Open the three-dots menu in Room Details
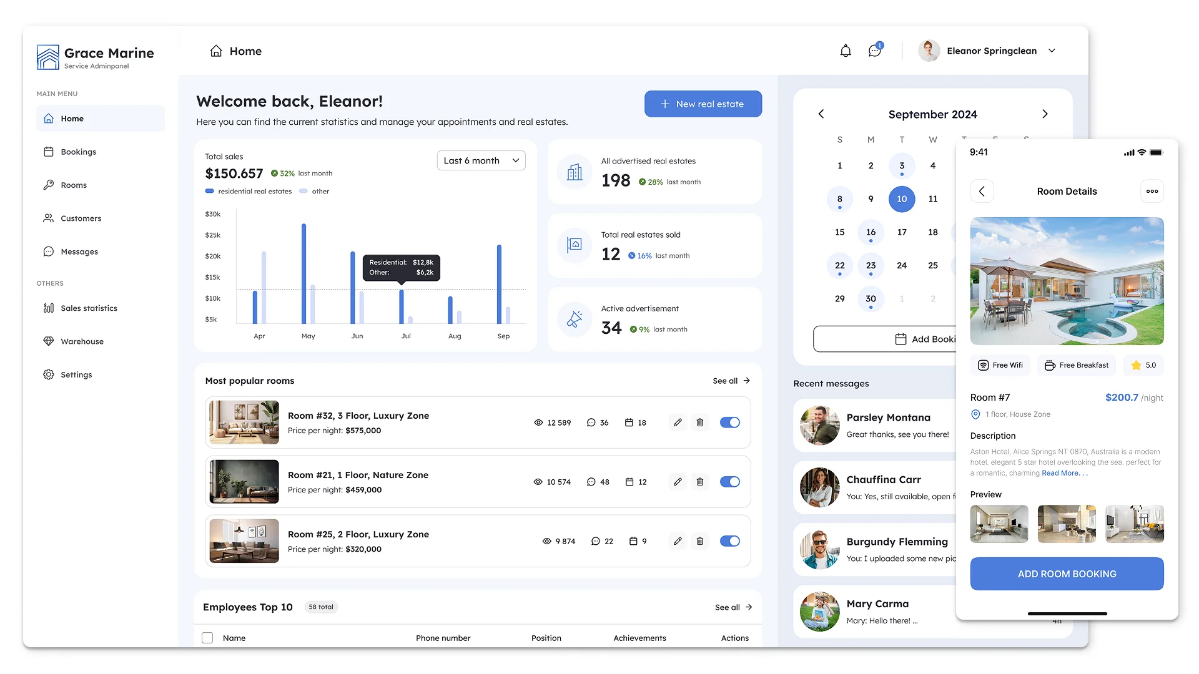This screenshot has height=674, width=1199. point(1152,192)
